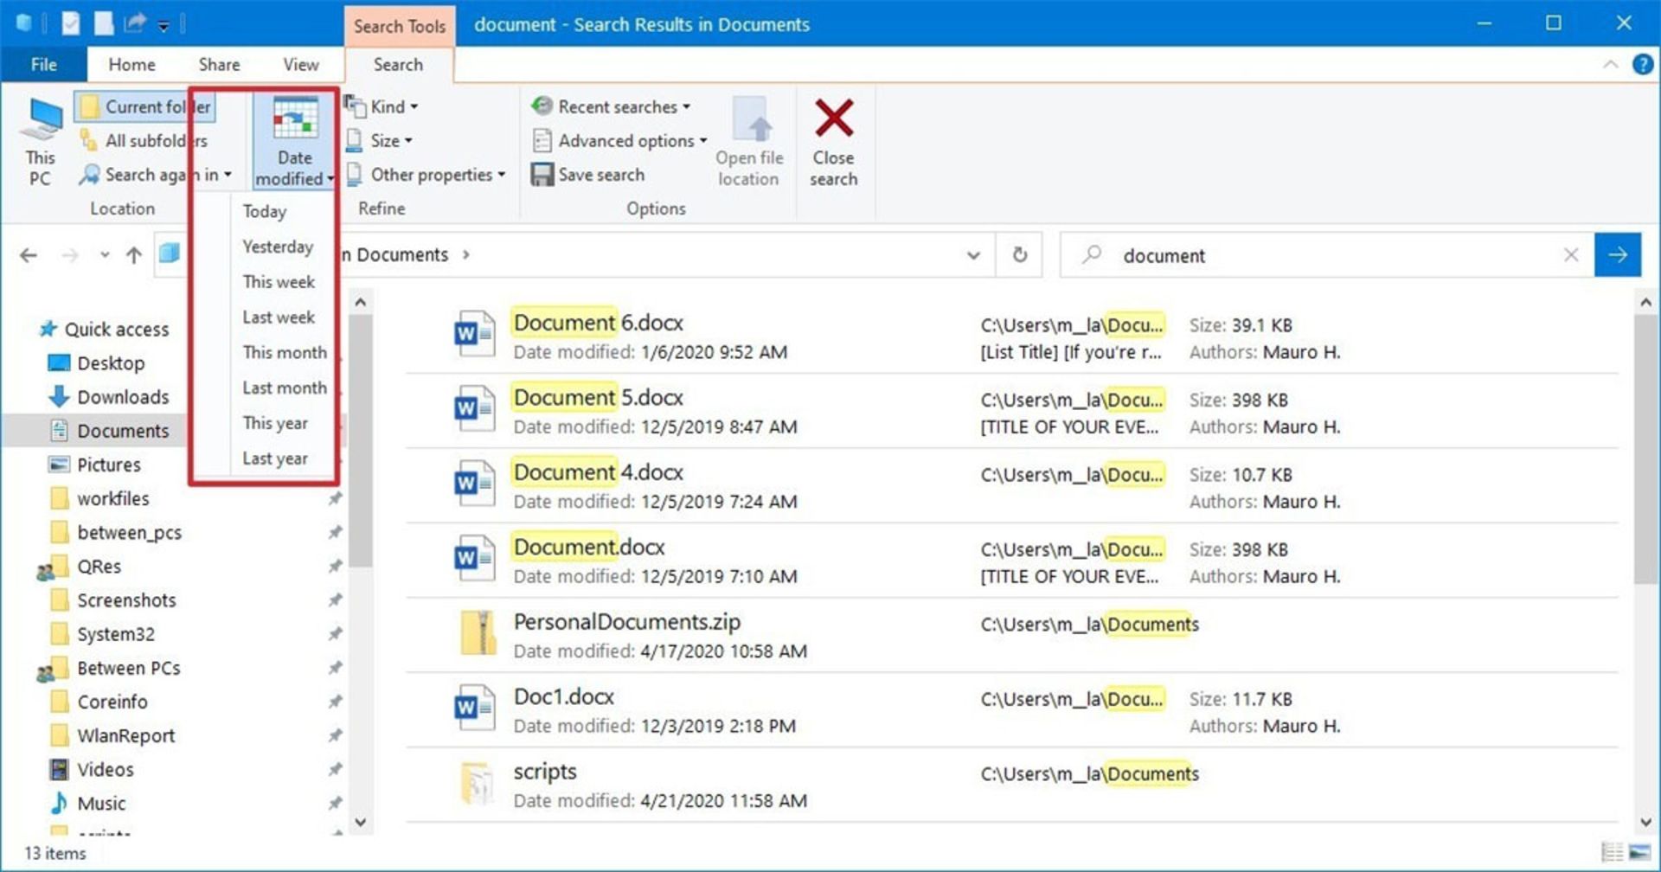
Task: Click the Save search disk icon
Action: pyautogui.click(x=542, y=175)
